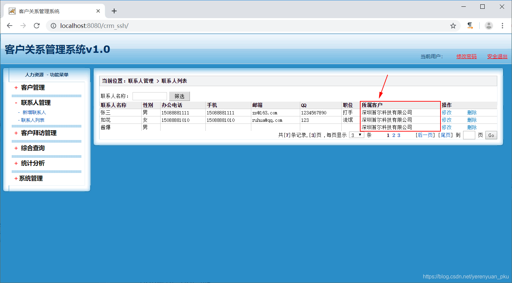Minimize the browser window
This screenshot has height=283, width=512.
[x=463, y=6]
